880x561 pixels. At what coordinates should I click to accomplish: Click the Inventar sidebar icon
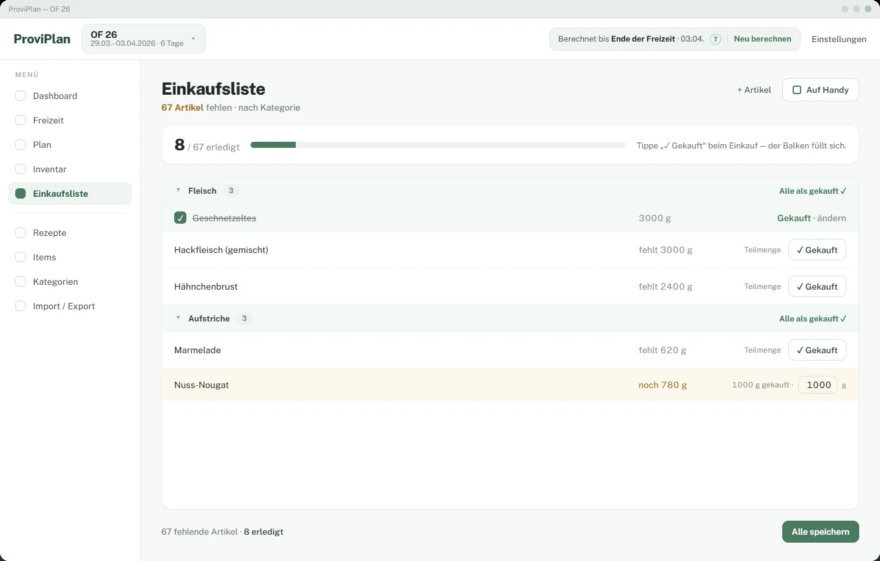(20, 169)
